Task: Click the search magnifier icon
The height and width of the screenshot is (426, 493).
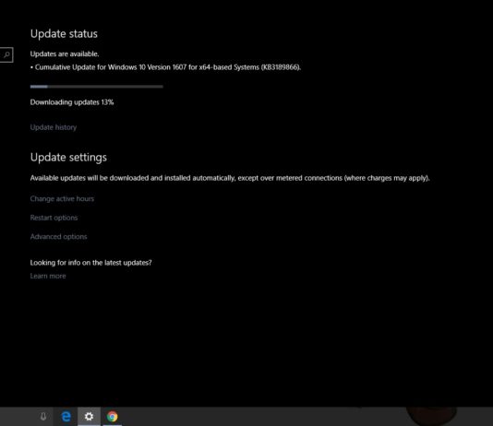Action: [6, 54]
